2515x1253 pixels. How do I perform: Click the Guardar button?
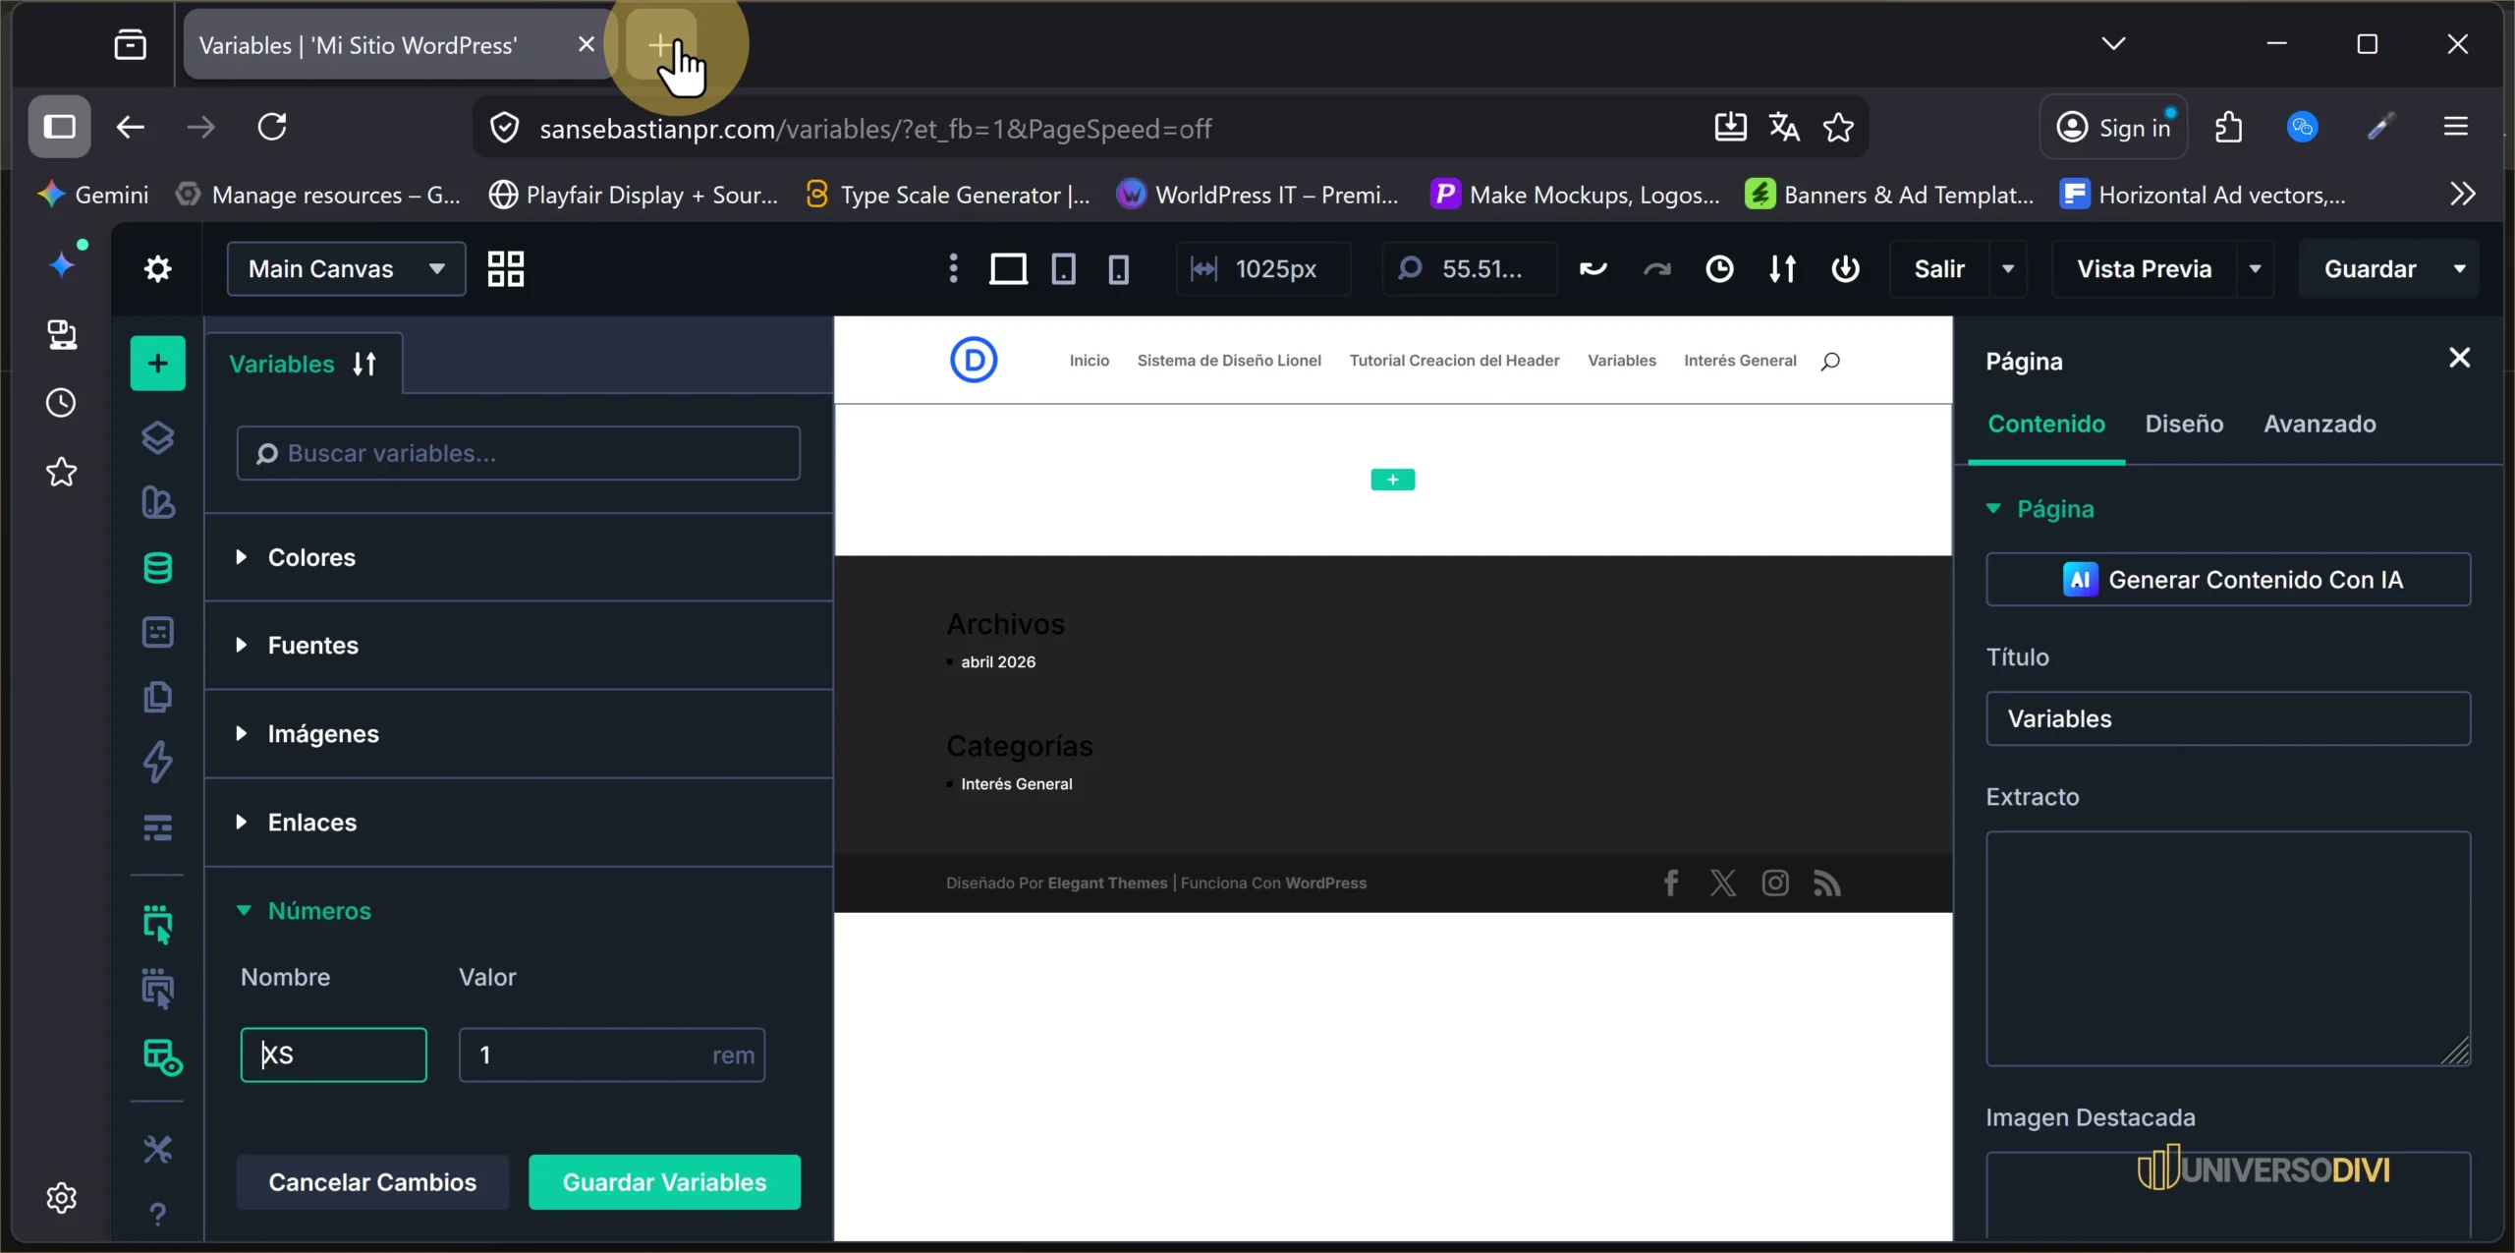pyautogui.click(x=2370, y=268)
